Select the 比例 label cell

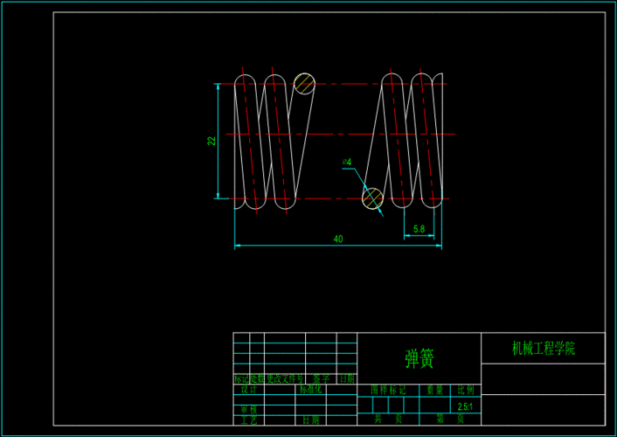click(x=465, y=390)
